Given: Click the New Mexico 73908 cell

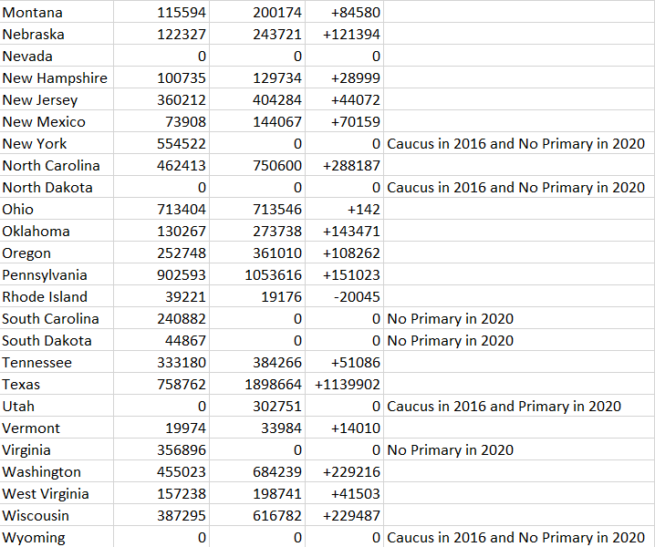Looking at the screenshot, I should pyautogui.click(x=161, y=121).
